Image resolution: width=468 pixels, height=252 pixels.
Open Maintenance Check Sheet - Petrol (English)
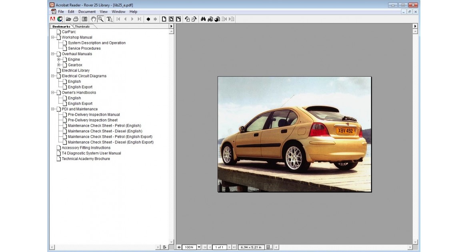[x=104, y=126]
